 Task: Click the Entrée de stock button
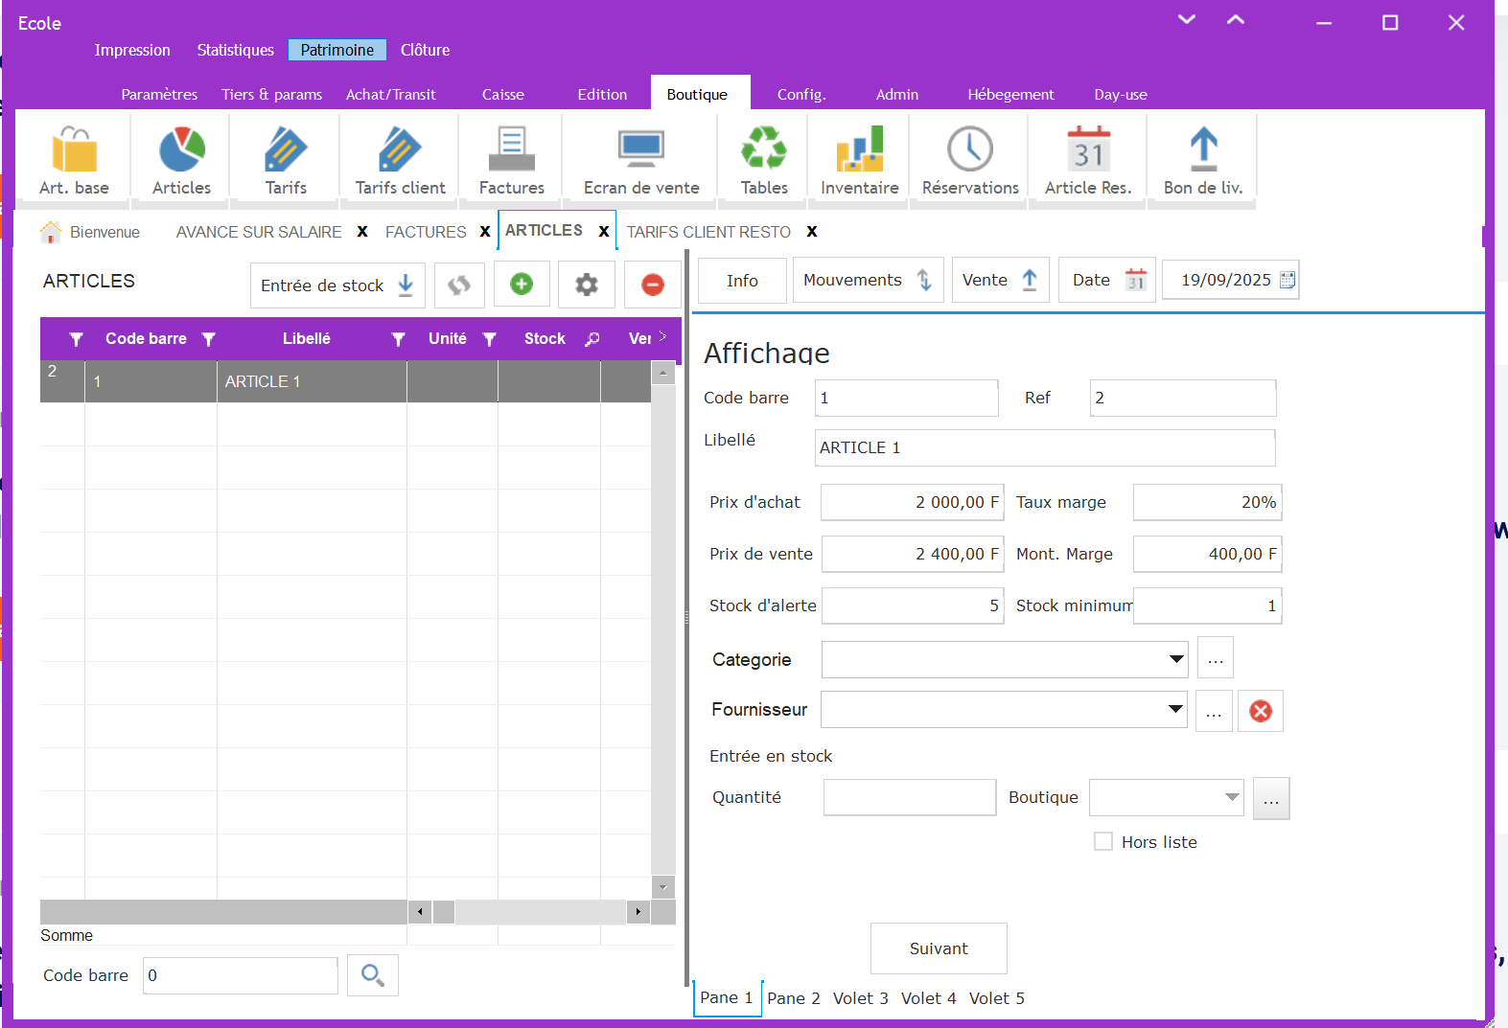click(336, 286)
